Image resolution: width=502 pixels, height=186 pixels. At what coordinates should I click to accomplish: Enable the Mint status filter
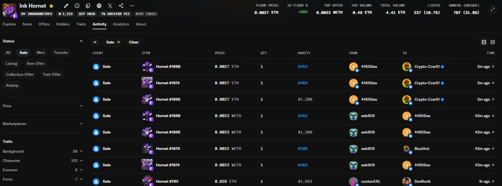[41, 53]
